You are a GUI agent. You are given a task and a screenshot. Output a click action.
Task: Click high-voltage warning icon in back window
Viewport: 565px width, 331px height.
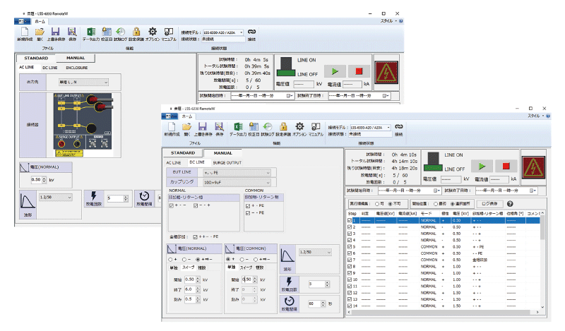386,73
